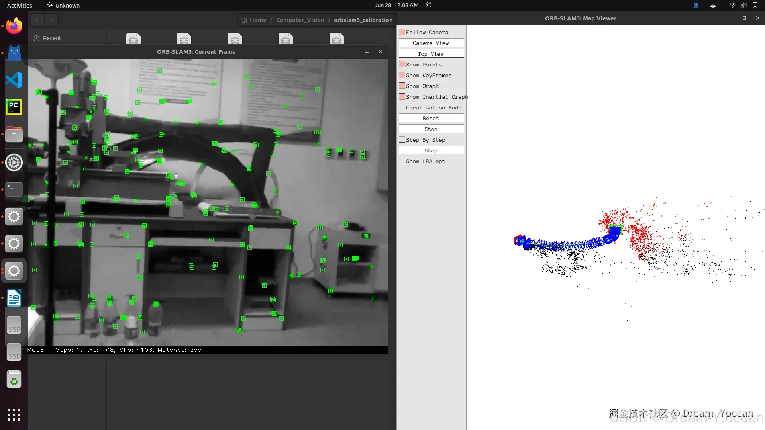
Task: Navigate to Computer_Vision breadcrumb
Action: pyautogui.click(x=300, y=20)
